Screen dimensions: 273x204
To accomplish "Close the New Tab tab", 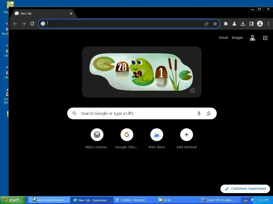I will [71, 14].
